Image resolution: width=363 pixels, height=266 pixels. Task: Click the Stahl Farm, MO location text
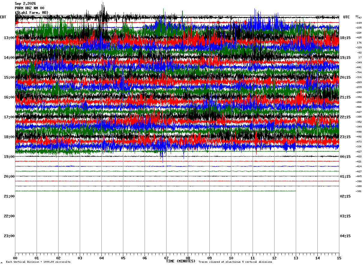(x=31, y=13)
